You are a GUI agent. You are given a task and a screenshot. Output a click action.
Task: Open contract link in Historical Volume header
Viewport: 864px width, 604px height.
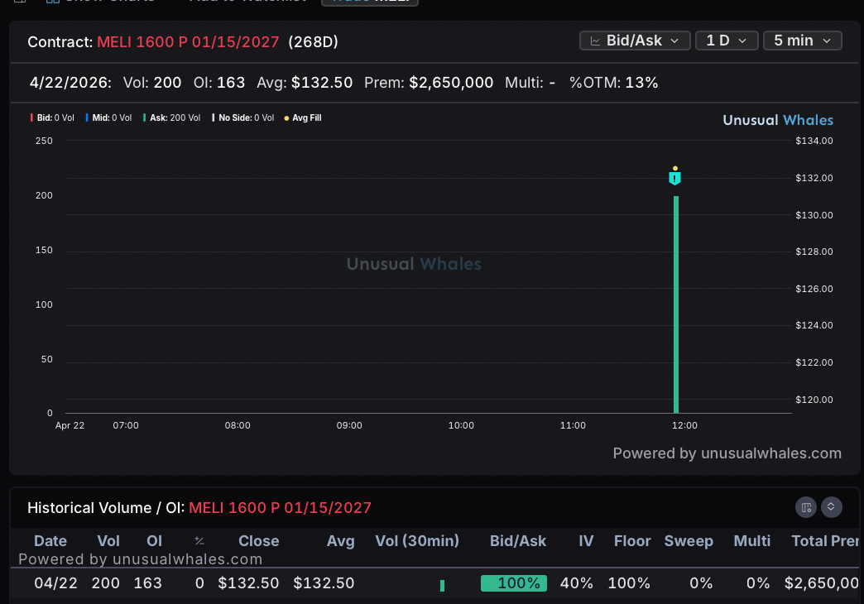[280, 507]
